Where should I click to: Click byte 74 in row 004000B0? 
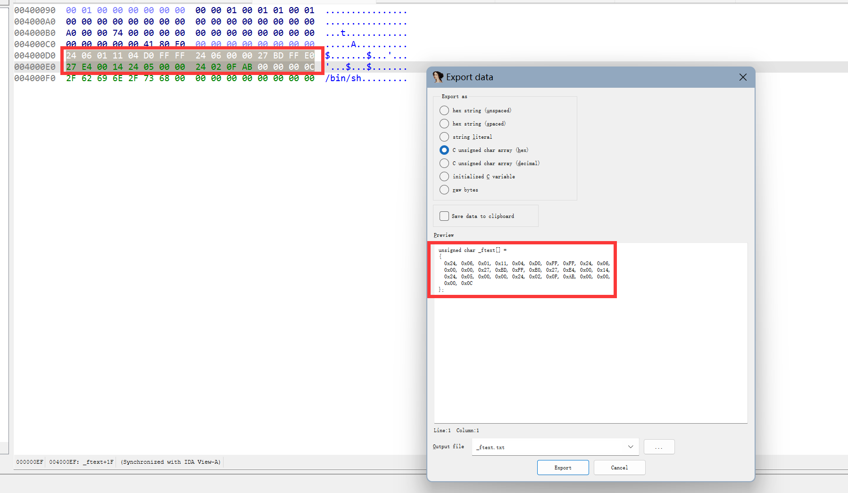click(x=118, y=33)
